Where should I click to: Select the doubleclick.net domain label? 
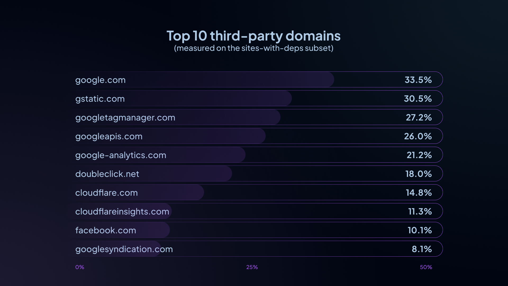click(x=107, y=174)
